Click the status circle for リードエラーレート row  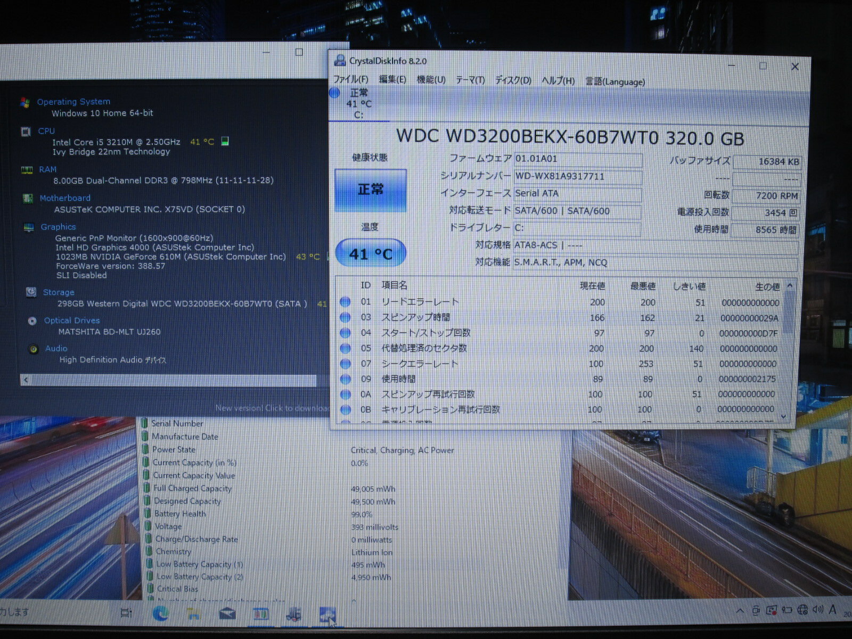[x=345, y=302]
